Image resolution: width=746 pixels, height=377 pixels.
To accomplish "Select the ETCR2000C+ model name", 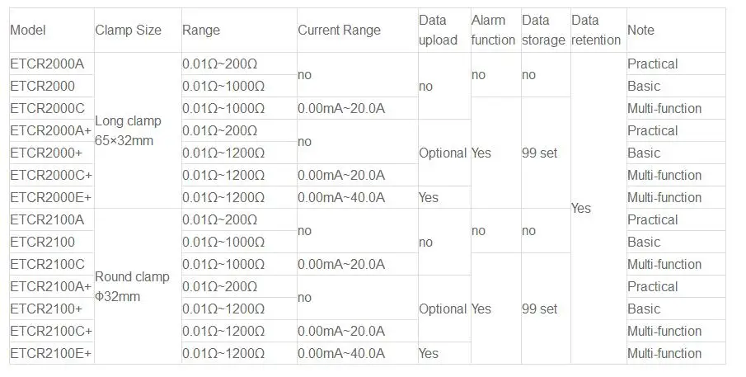I will click(x=51, y=175).
